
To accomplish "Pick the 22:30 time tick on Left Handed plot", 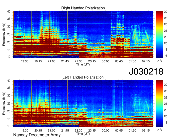I will [x=78, y=130].
